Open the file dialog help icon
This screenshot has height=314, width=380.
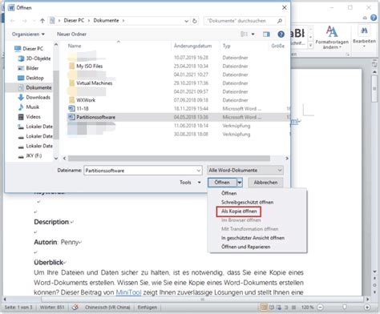click(x=281, y=34)
